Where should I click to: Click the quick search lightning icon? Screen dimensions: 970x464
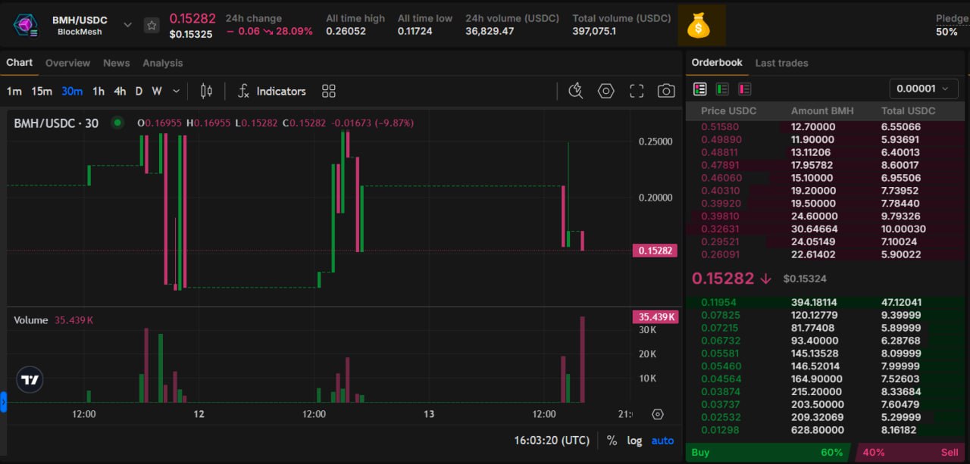576,91
